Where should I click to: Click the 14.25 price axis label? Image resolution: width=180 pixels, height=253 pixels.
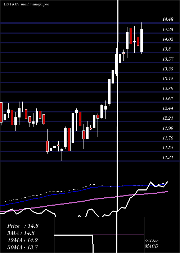tap(168, 30)
